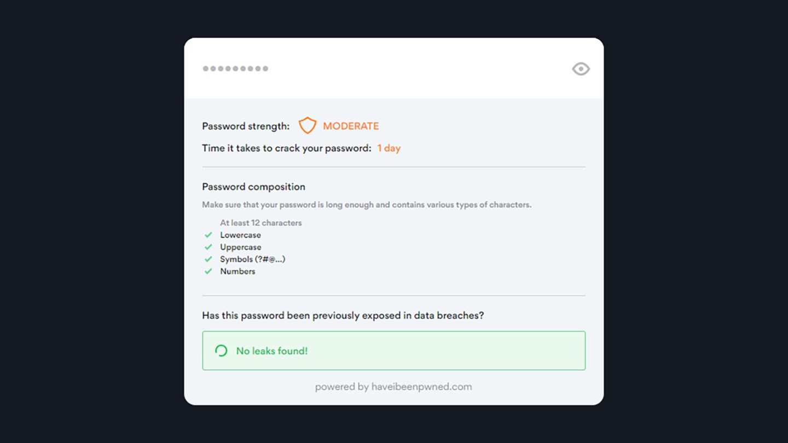Click the dotted password mask characters
Viewport: 788px width, 443px height.
pyautogui.click(x=235, y=68)
